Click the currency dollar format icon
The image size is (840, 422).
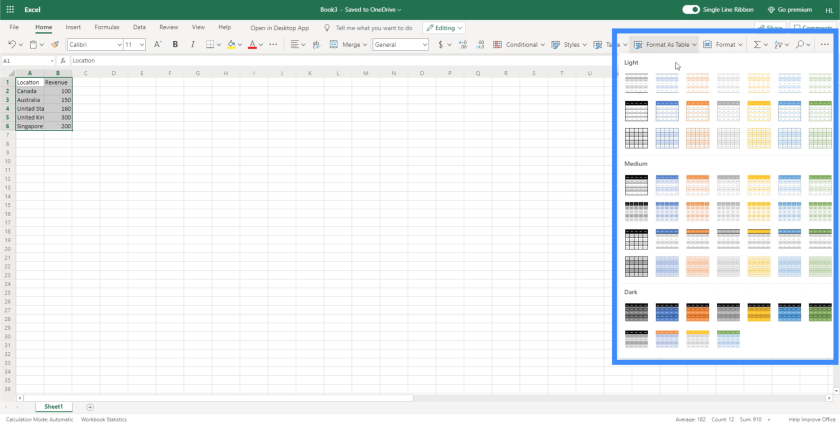[x=440, y=44]
